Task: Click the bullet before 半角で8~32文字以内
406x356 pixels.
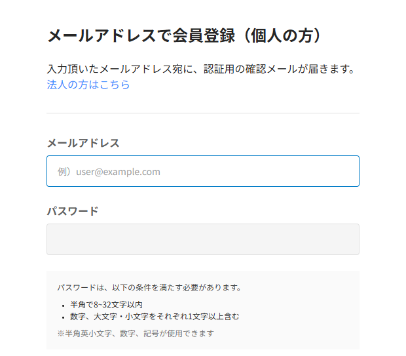Action: 64,306
